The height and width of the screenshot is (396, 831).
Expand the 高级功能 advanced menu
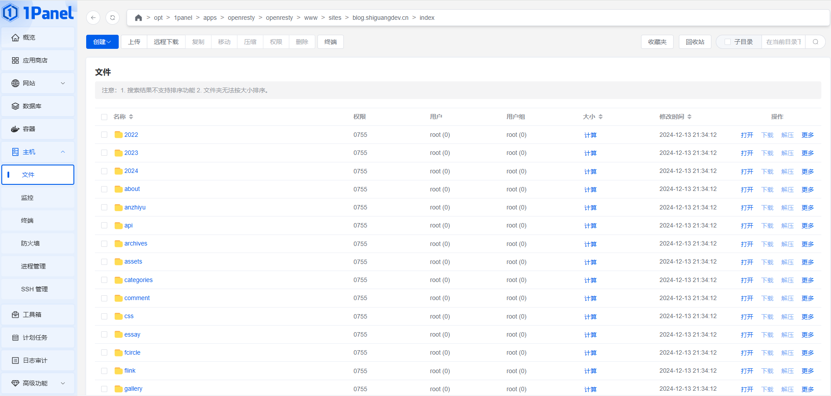[x=38, y=383]
